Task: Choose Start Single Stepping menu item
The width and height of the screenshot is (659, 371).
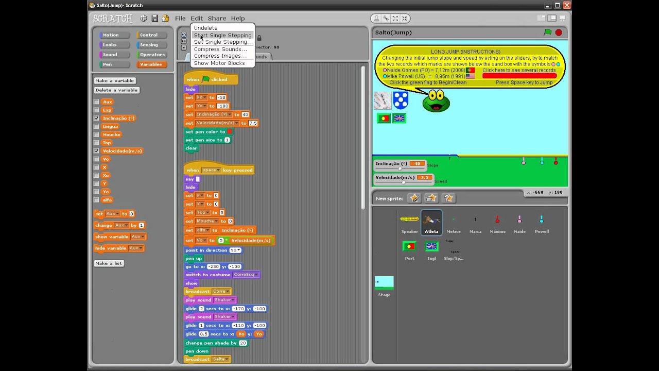Action: click(x=222, y=36)
